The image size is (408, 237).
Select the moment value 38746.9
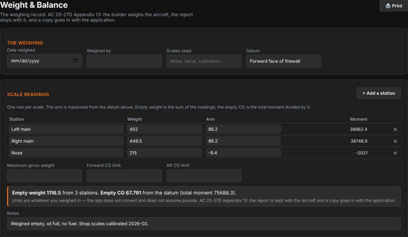coord(359,141)
